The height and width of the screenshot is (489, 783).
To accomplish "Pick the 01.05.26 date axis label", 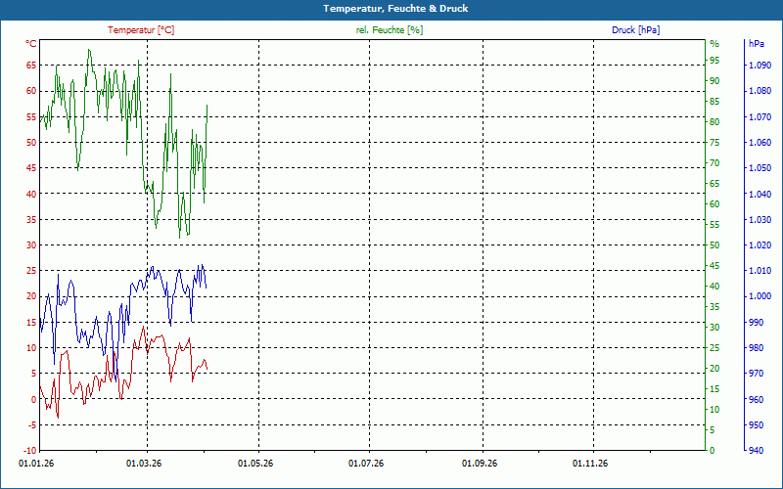I will coord(256,464).
